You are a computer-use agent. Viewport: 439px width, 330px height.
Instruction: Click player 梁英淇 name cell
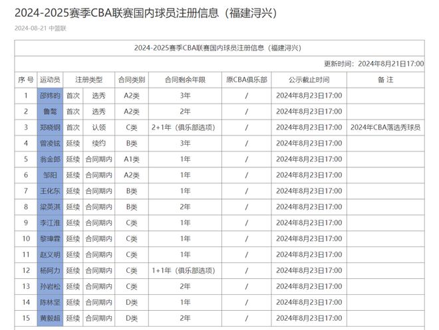click(x=50, y=207)
